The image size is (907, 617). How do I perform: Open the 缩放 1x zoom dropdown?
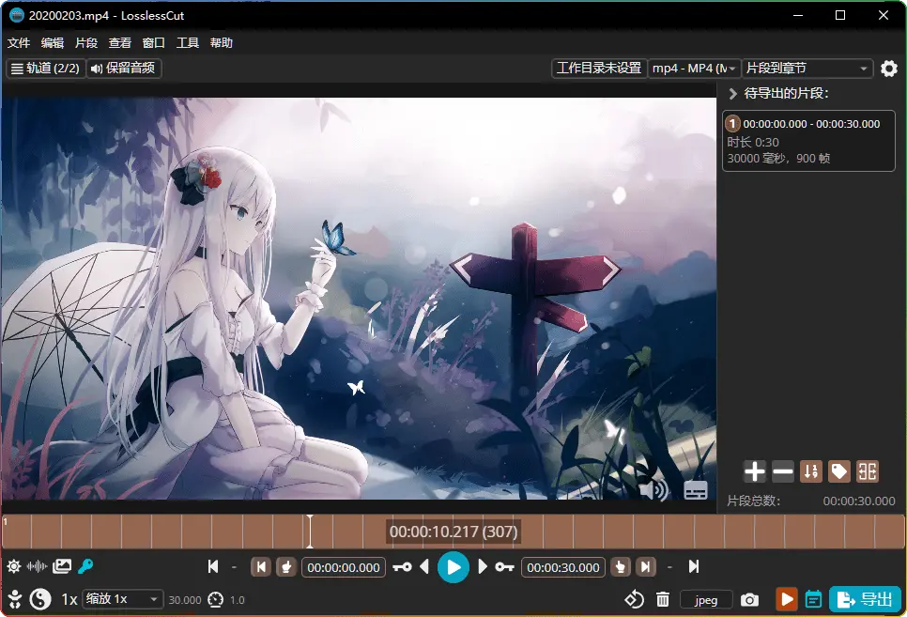point(122,599)
